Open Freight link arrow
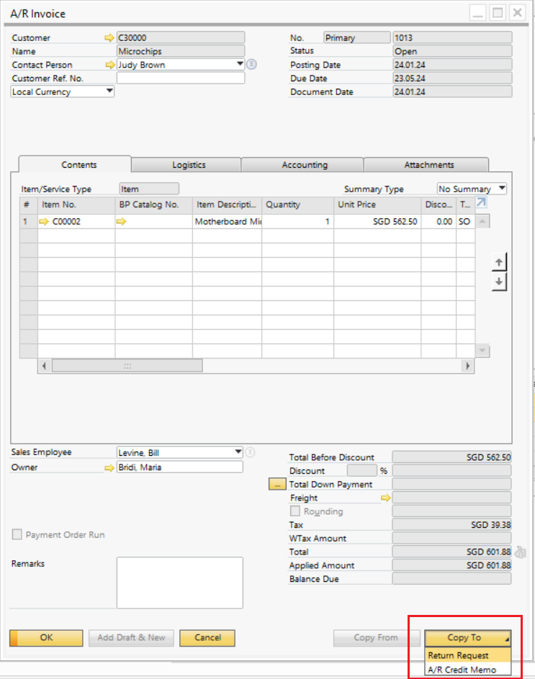The image size is (535, 679). 385,498
